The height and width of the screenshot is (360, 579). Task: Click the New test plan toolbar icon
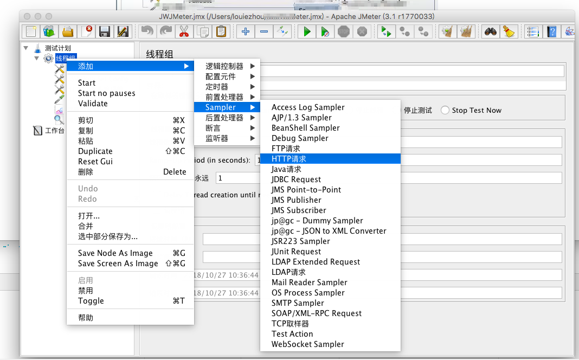[x=31, y=32]
